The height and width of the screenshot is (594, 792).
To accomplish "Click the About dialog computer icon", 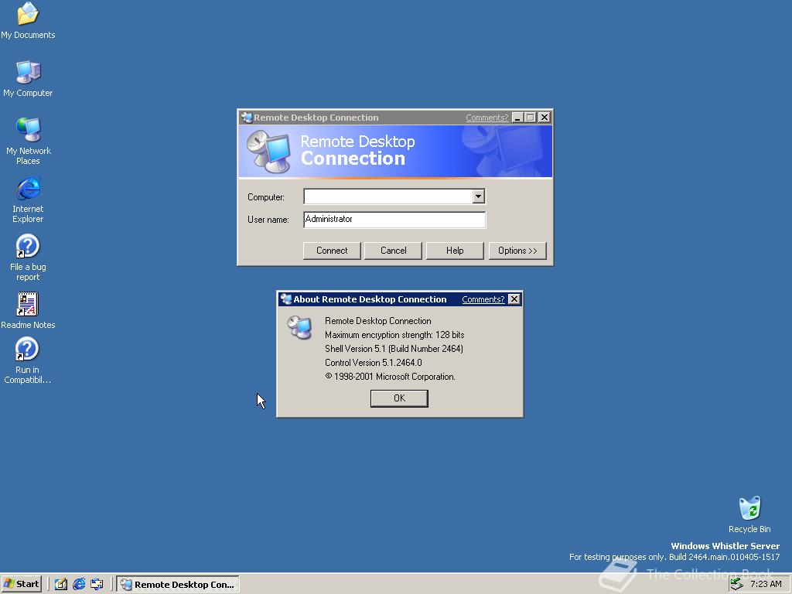I will [299, 327].
